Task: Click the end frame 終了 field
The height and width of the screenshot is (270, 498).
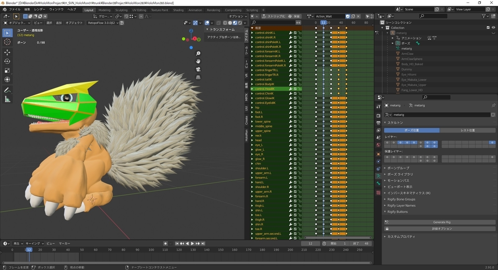Action: click(361, 243)
